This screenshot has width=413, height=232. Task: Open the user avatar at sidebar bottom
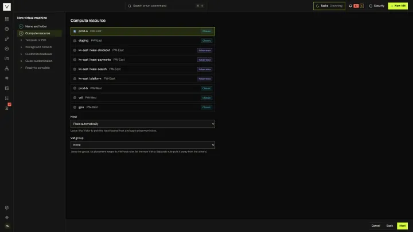click(x=7, y=226)
